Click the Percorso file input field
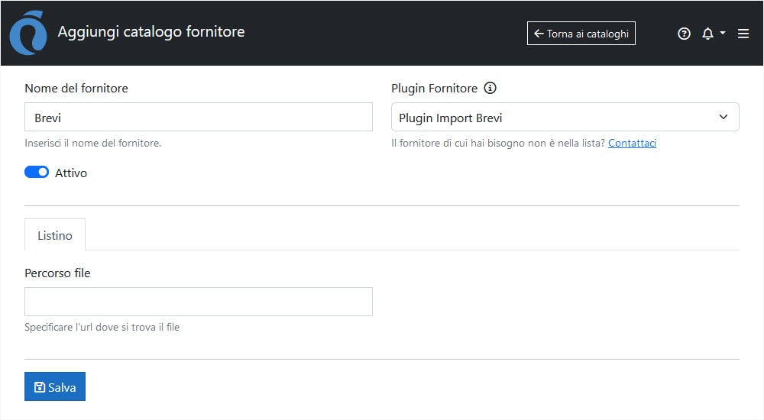The width and height of the screenshot is (764, 420). tap(199, 302)
